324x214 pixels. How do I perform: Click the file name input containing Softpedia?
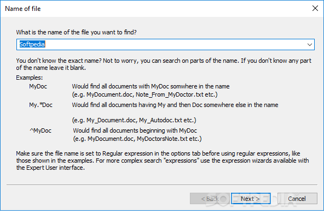(165, 44)
